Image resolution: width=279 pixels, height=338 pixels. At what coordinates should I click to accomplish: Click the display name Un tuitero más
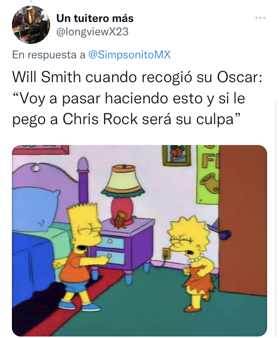pyautogui.click(x=95, y=18)
